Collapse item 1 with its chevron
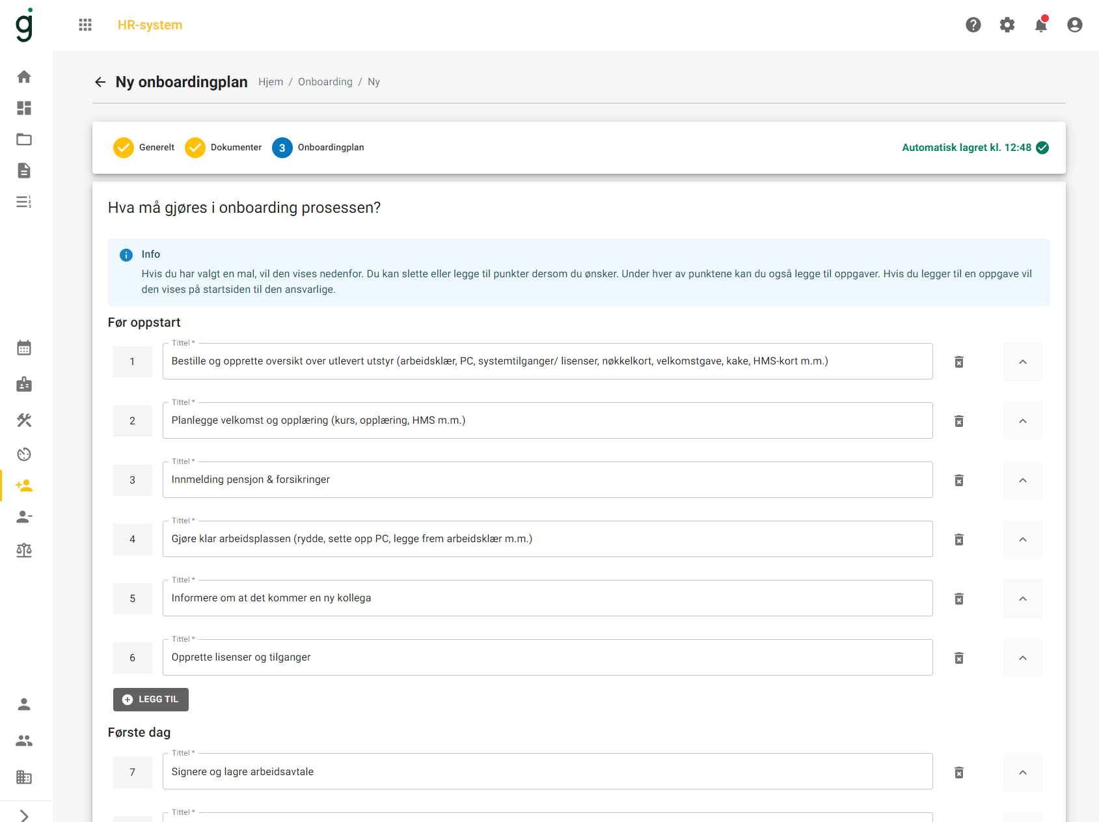Screen dimensions: 1099x822 (1023, 362)
